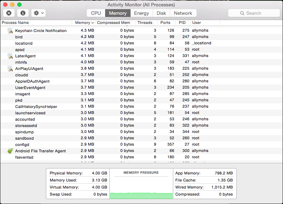Viewport: 283px width, 204px height.
Task: Click the search magnifier icon
Action: point(242,13)
